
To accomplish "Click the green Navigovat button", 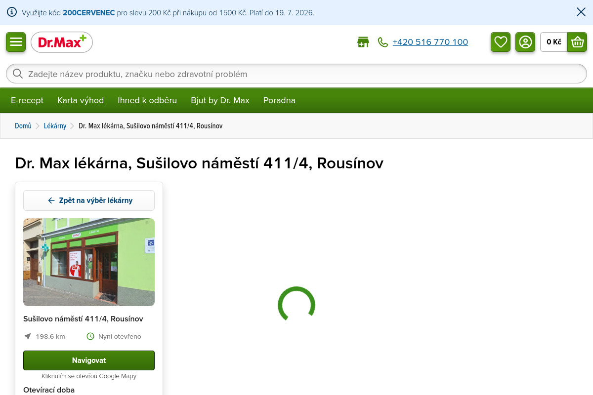I will [89, 360].
